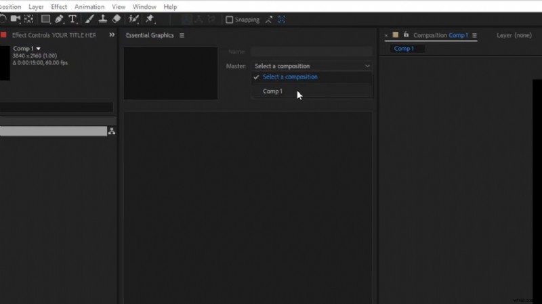Viewport: 542px width, 304px height.
Task: Switch to the Effect Controls tab
Action: [54, 35]
